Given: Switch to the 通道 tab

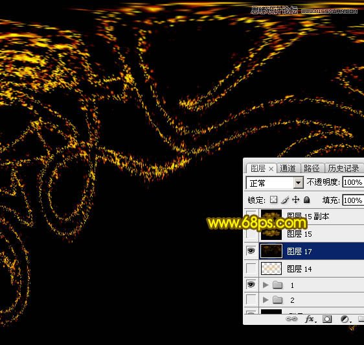Looking at the screenshot, I should [x=288, y=169].
